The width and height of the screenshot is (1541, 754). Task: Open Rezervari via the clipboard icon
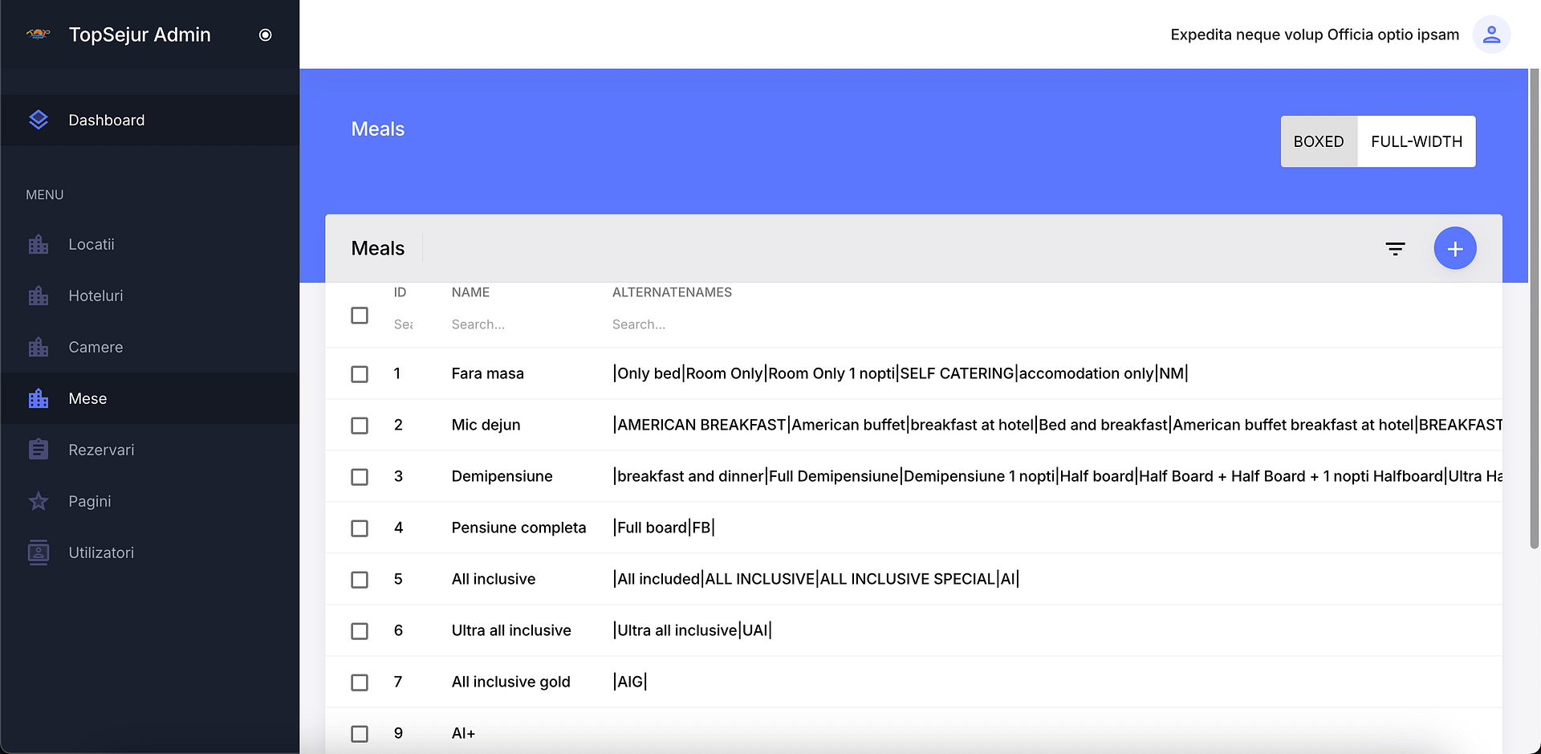click(x=38, y=450)
